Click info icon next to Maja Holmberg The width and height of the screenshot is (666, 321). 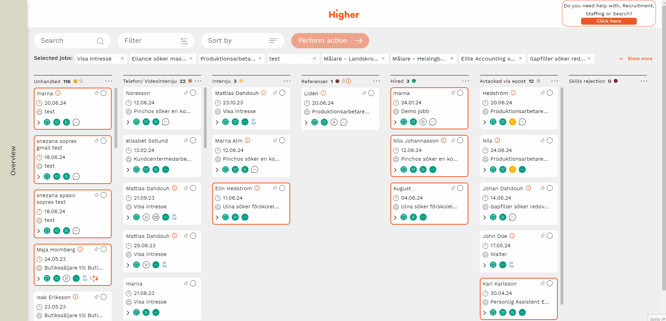pos(80,249)
